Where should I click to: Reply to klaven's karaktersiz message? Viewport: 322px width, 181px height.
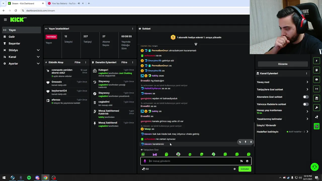pyautogui.click(x=240, y=142)
